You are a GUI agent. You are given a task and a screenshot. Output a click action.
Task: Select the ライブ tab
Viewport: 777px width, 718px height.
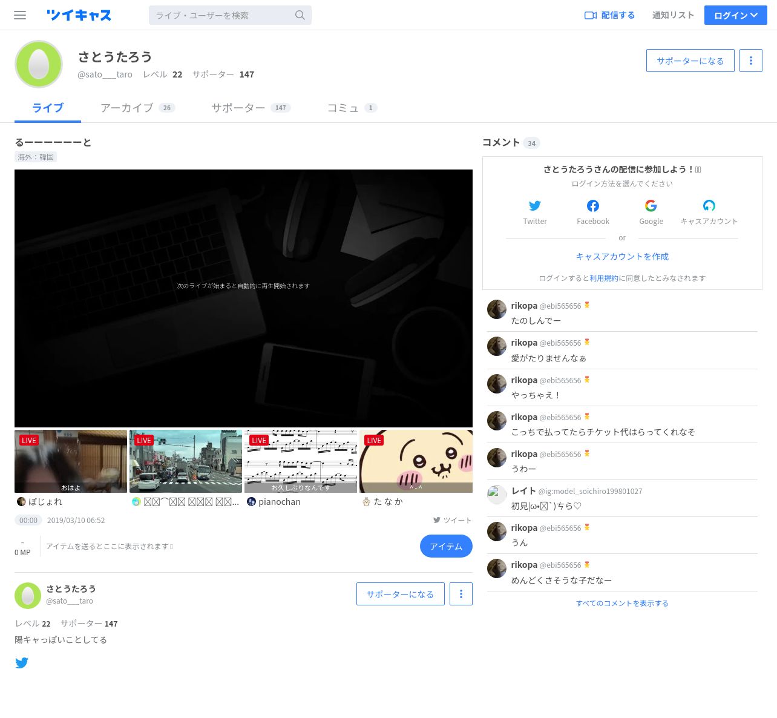[x=48, y=108]
